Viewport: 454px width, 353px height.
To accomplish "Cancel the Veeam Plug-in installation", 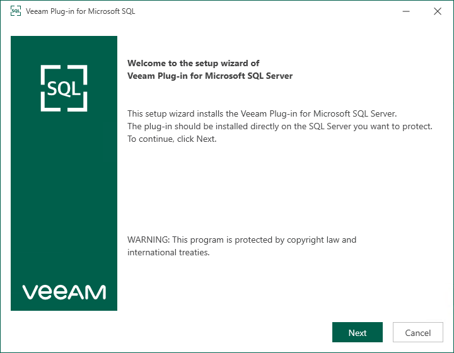I will pos(418,332).
